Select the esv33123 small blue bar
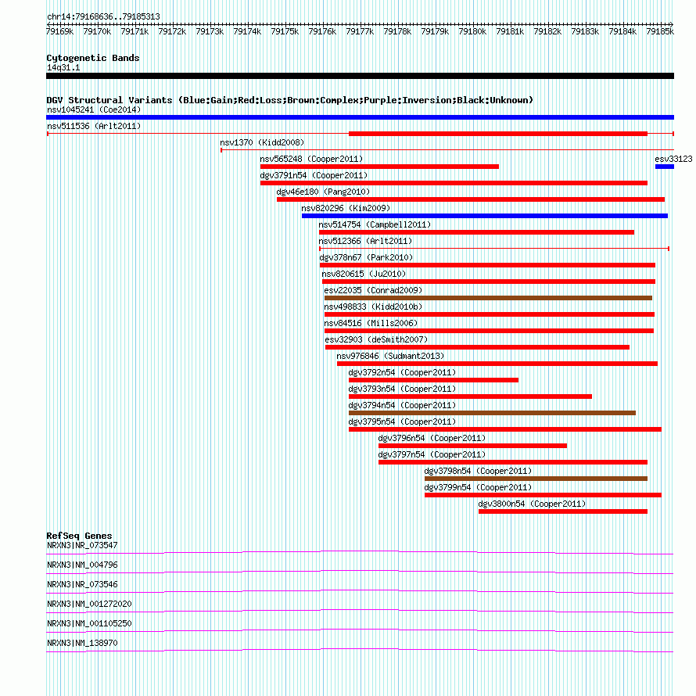Image resolution: width=696 pixels, height=696 pixels. tap(665, 167)
